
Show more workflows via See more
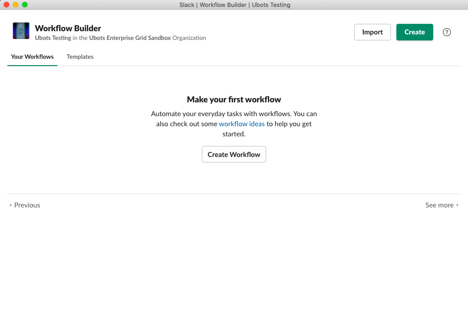click(439, 205)
